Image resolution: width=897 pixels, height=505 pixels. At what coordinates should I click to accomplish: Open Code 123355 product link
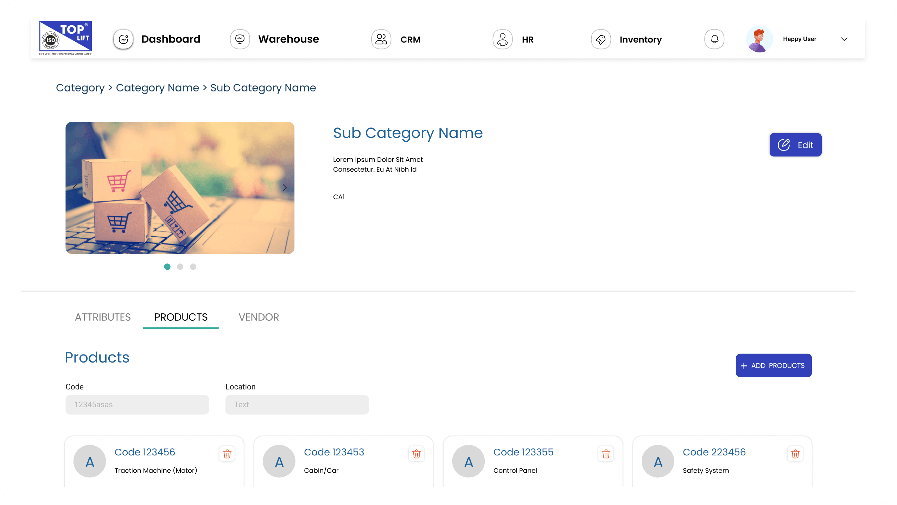pyautogui.click(x=523, y=452)
